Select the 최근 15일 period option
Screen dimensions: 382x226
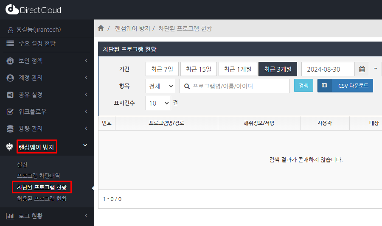pyautogui.click(x=198, y=69)
